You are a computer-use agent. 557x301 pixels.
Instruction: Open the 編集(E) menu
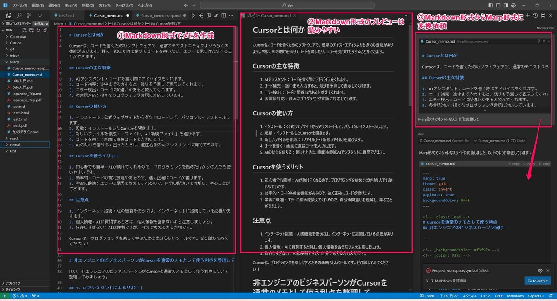[38, 5]
